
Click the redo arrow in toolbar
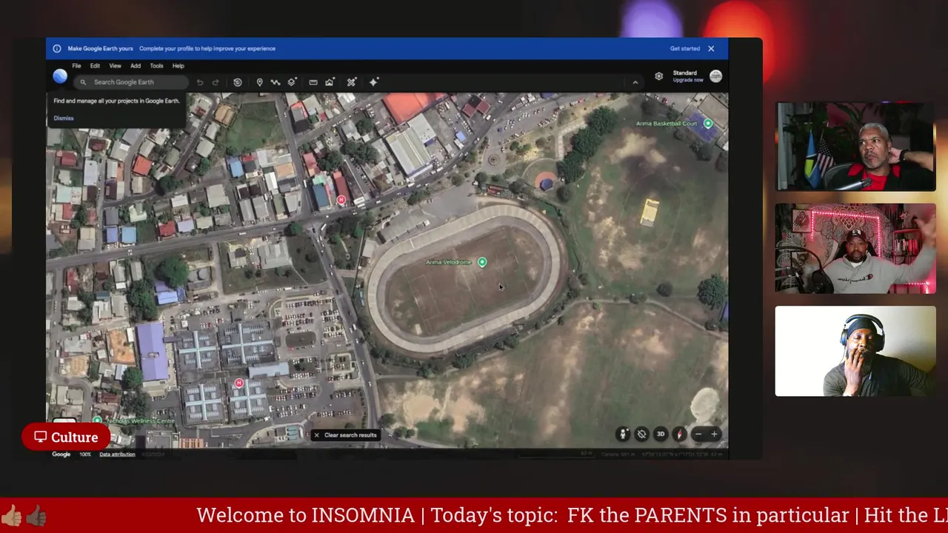click(216, 82)
